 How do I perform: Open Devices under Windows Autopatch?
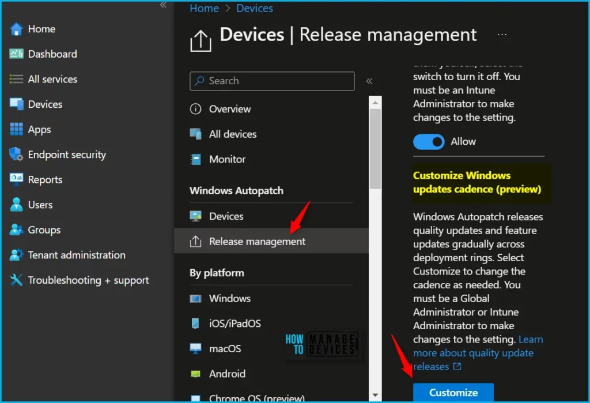(226, 216)
